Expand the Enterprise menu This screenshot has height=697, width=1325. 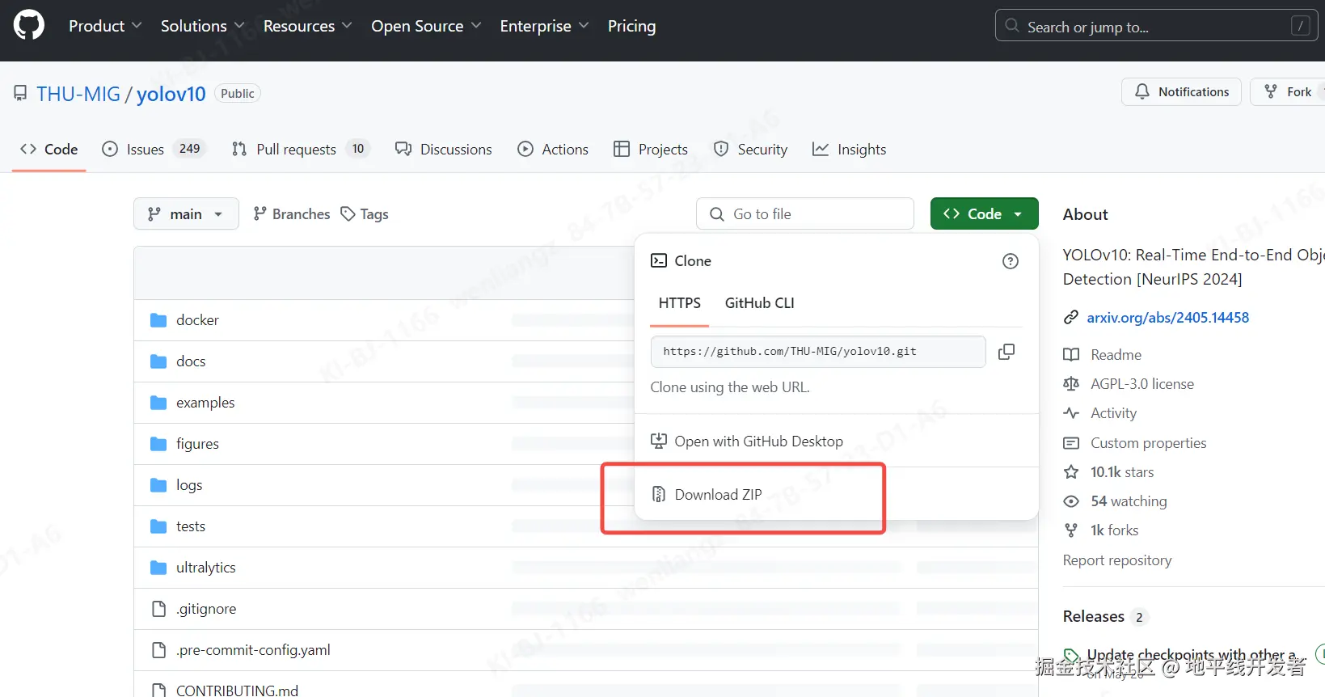coord(544,26)
